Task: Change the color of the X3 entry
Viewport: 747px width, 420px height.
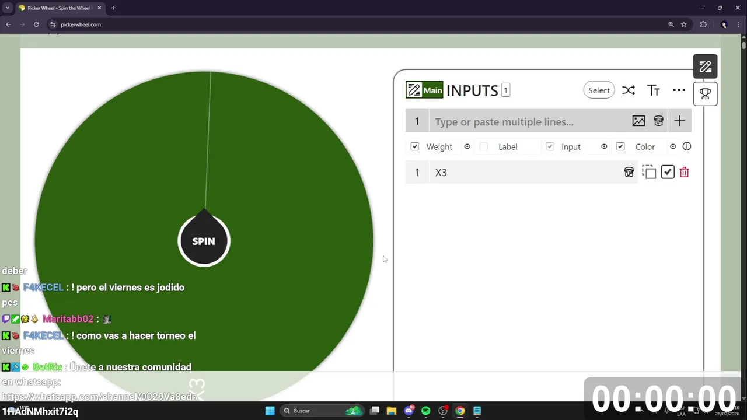Action: [629, 172]
